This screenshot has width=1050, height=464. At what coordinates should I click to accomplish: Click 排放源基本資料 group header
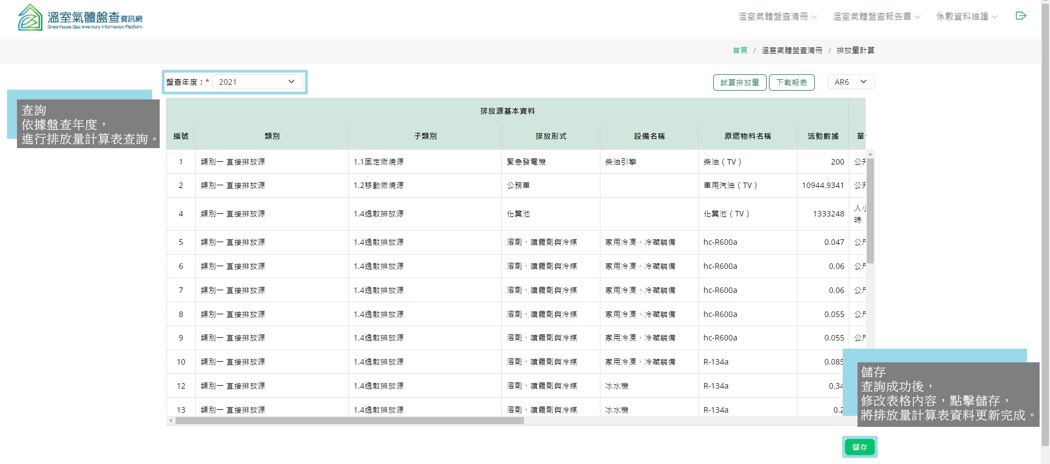[x=507, y=111]
